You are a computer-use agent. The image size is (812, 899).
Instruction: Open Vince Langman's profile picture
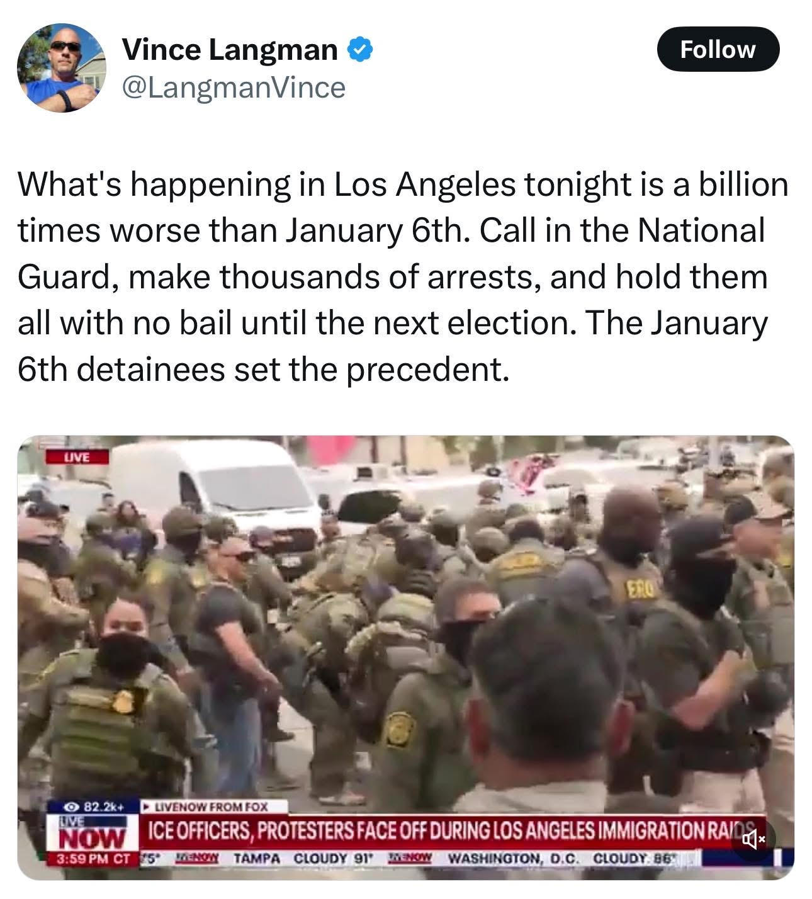tap(60, 68)
